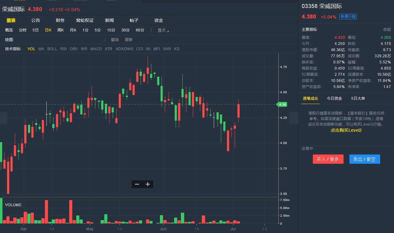The width and height of the screenshot is (394, 233).
Task: Click the 4.38 current price marker
Action: coord(282,105)
